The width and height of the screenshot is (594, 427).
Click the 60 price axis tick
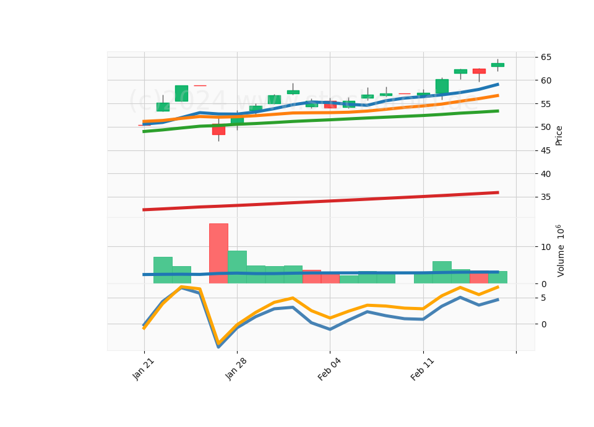point(546,80)
